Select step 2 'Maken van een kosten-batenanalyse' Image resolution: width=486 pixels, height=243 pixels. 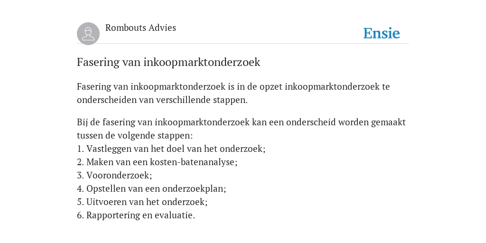(157, 162)
